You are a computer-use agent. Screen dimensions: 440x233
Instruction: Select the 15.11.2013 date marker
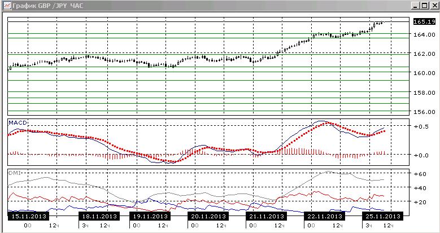coord(28,217)
